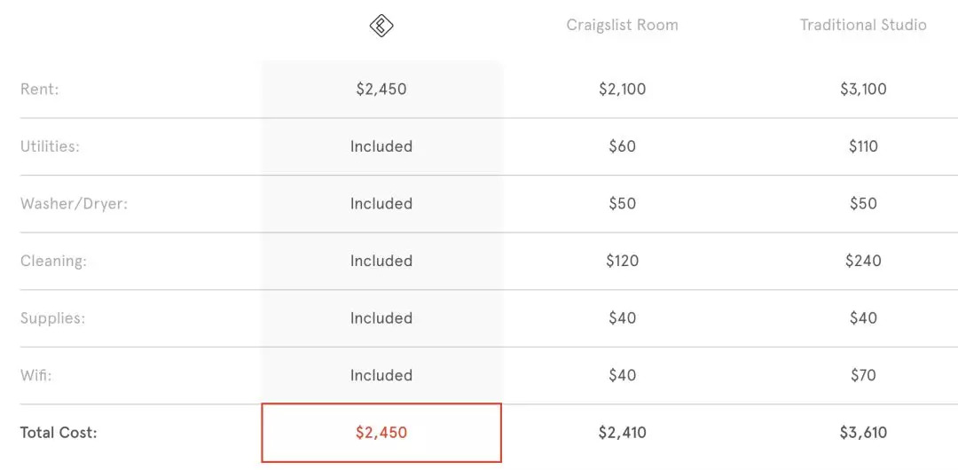Viewport: 958px width, 470px height.
Task: Click the Washer/Dryer row label
Action: 74,204
